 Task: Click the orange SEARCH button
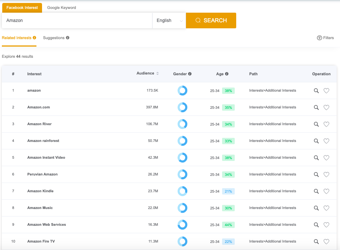pyautogui.click(x=211, y=20)
